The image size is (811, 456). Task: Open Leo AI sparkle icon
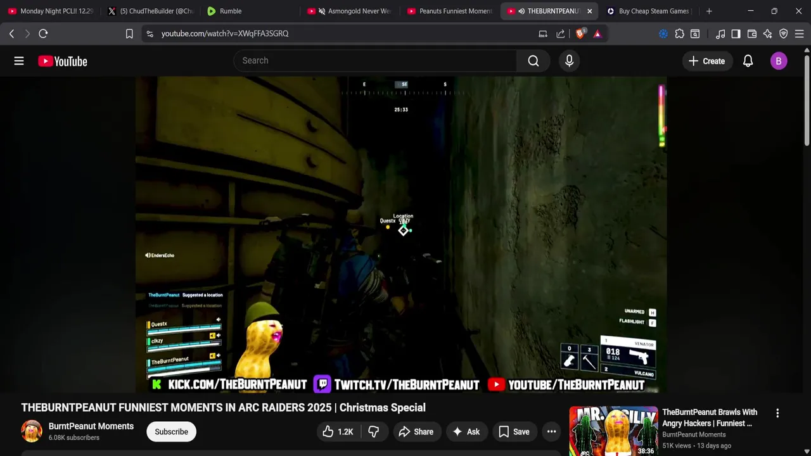click(x=768, y=34)
